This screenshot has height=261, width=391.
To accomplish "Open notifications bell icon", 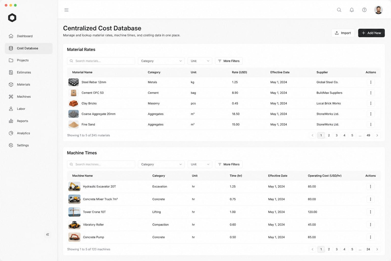I will (x=352, y=10).
